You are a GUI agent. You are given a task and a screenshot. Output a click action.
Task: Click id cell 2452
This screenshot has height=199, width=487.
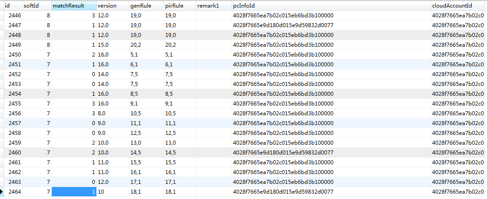click(x=13, y=74)
